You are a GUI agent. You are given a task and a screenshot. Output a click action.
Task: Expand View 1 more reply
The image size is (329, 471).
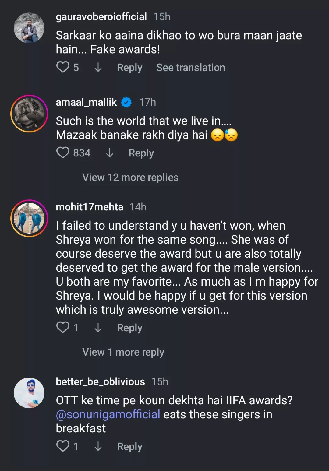coord(123,352)
